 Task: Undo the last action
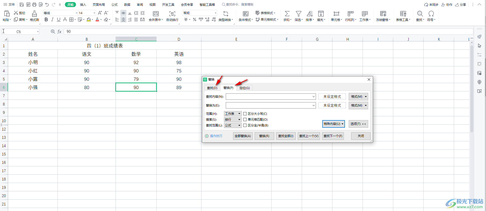47,5
